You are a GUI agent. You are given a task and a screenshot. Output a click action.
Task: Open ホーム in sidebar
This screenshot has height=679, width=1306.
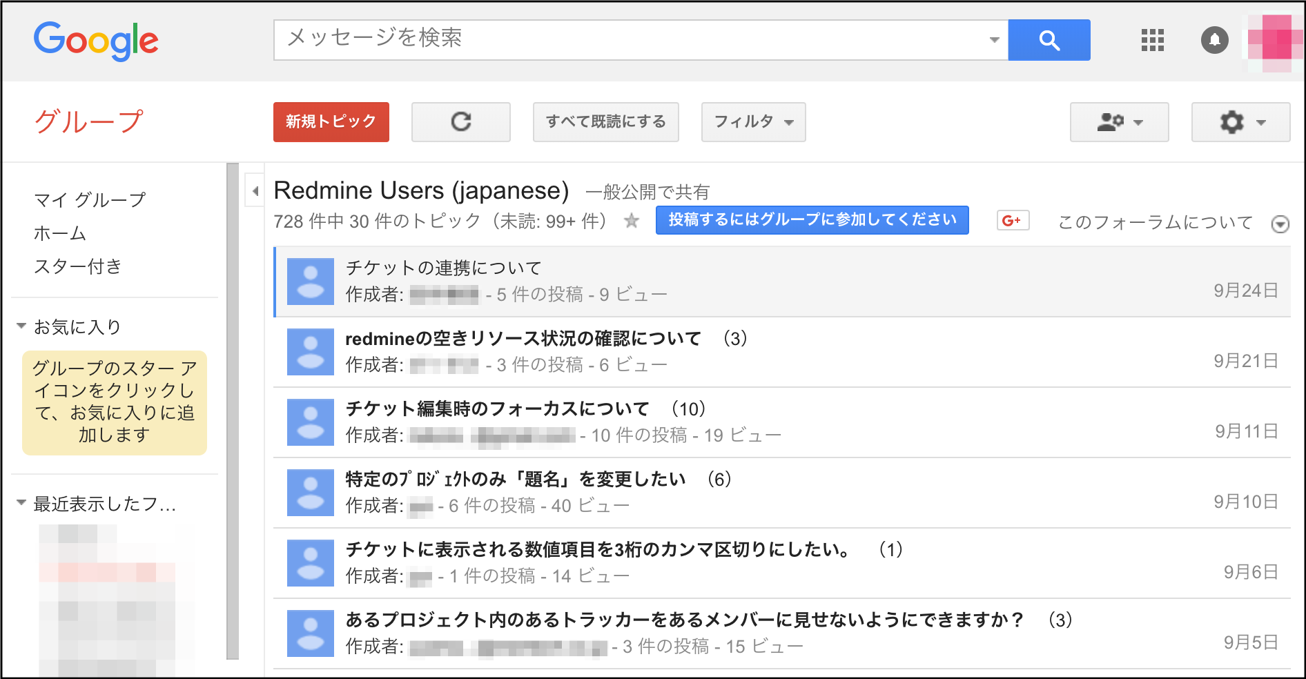[x=60, y=233]
